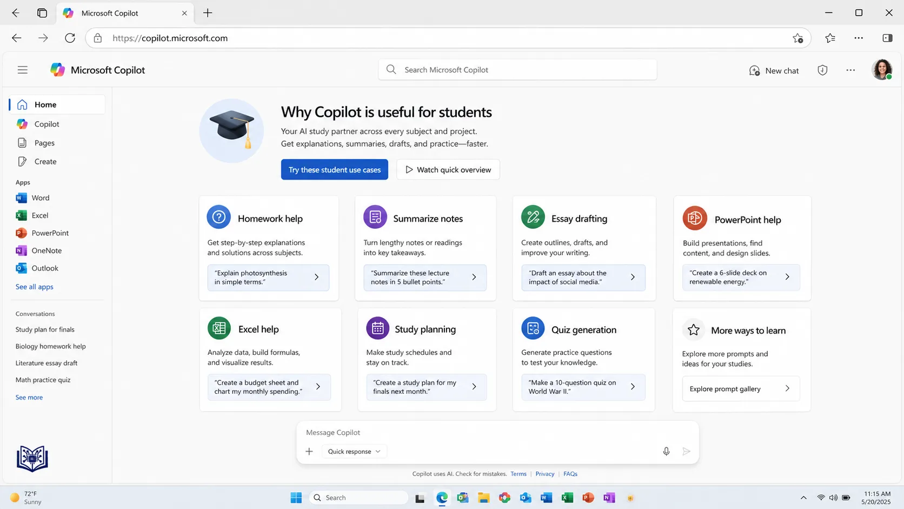Viewport: 904px width, 509px height.
Task: Click the graduation cap illustration
Action: [x=231, y=130]
